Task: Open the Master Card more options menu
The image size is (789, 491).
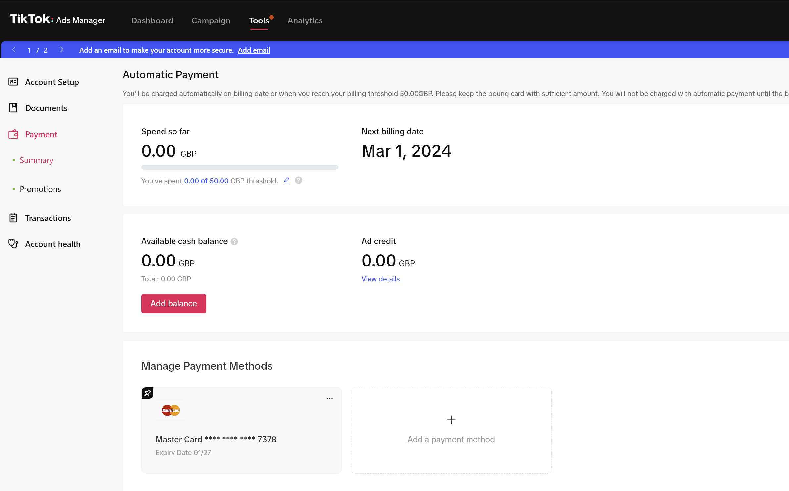Action: [x=330, y=399]
